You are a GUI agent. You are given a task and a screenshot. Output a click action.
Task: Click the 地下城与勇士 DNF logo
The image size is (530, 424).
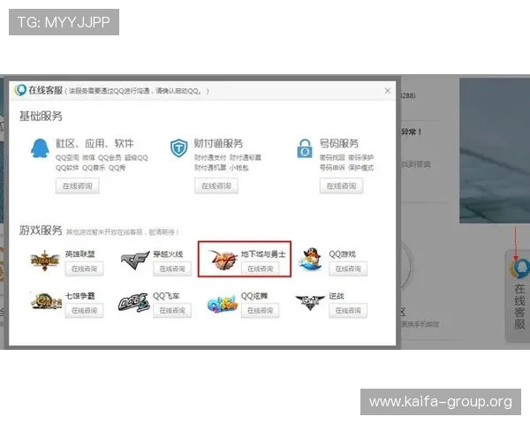(223, 260)
